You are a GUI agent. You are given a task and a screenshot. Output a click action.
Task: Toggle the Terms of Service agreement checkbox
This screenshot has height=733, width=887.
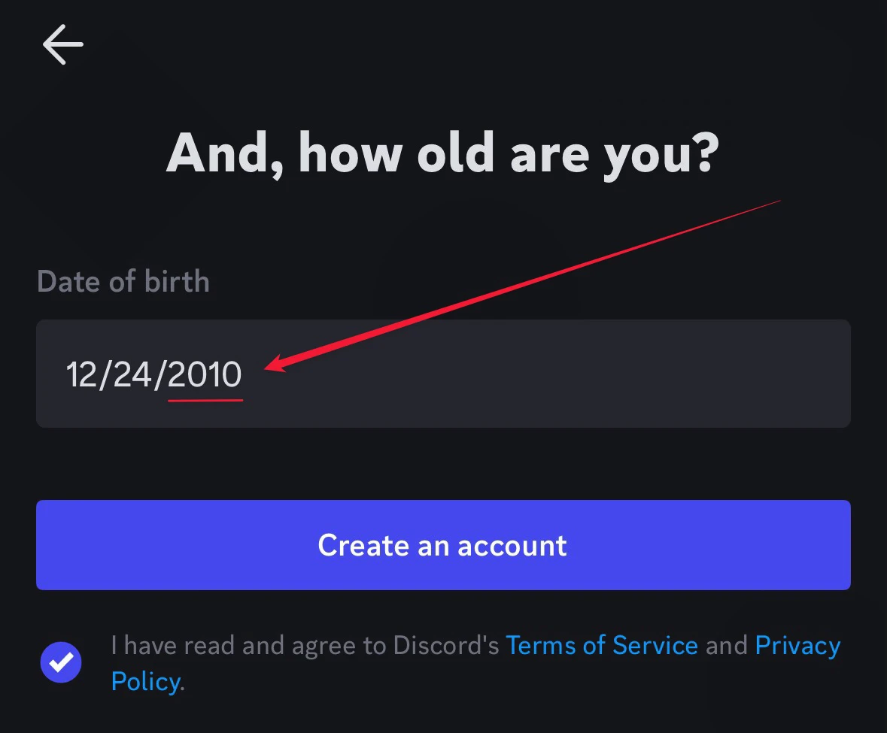click(x=61, y=662)
